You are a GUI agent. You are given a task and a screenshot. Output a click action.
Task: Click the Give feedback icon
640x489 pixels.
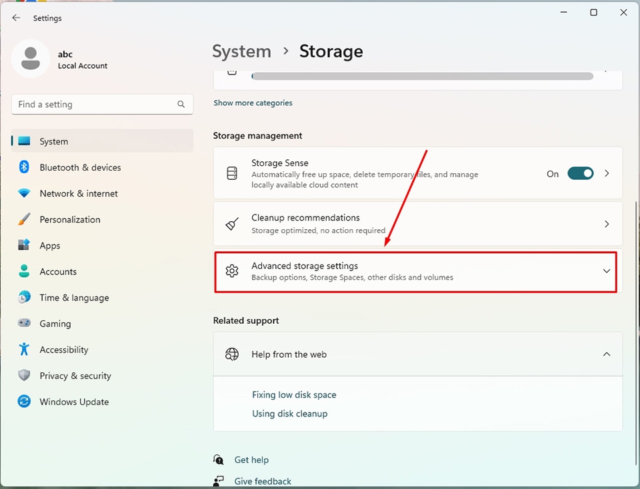[x=219, y=481]
